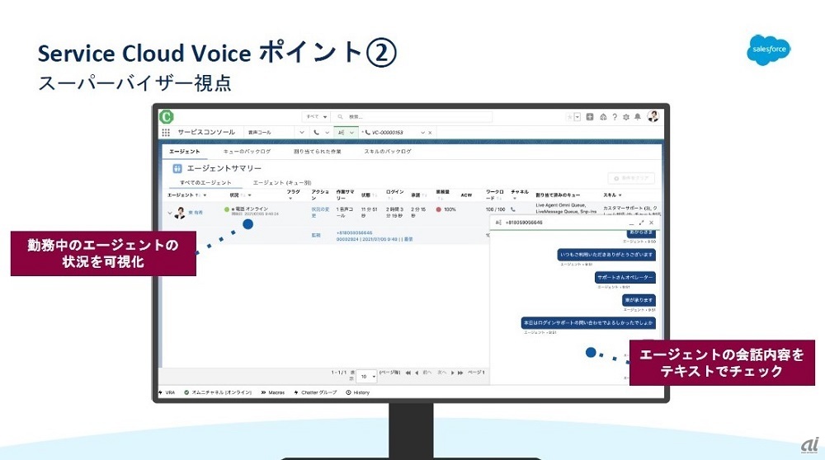The width and height of the screenshot is (825, 460).
Task: Open the user profile avatar
Action: 653,116
